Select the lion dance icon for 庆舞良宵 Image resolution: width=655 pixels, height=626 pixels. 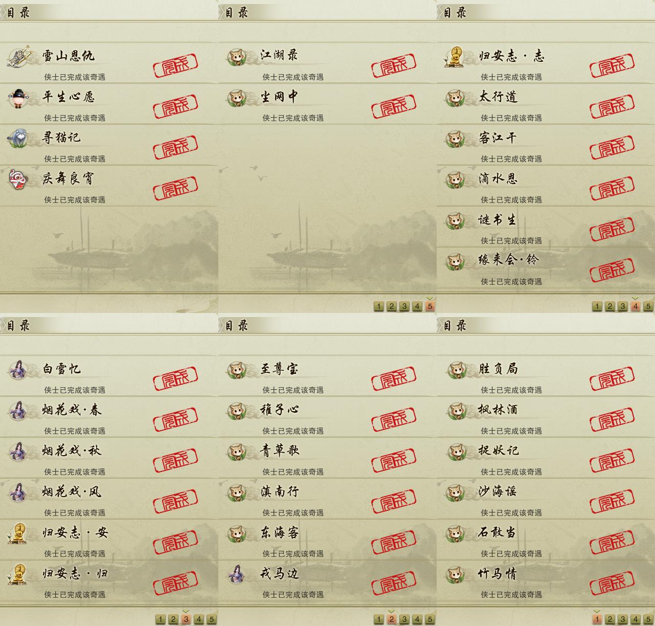(x=18, y=179)
